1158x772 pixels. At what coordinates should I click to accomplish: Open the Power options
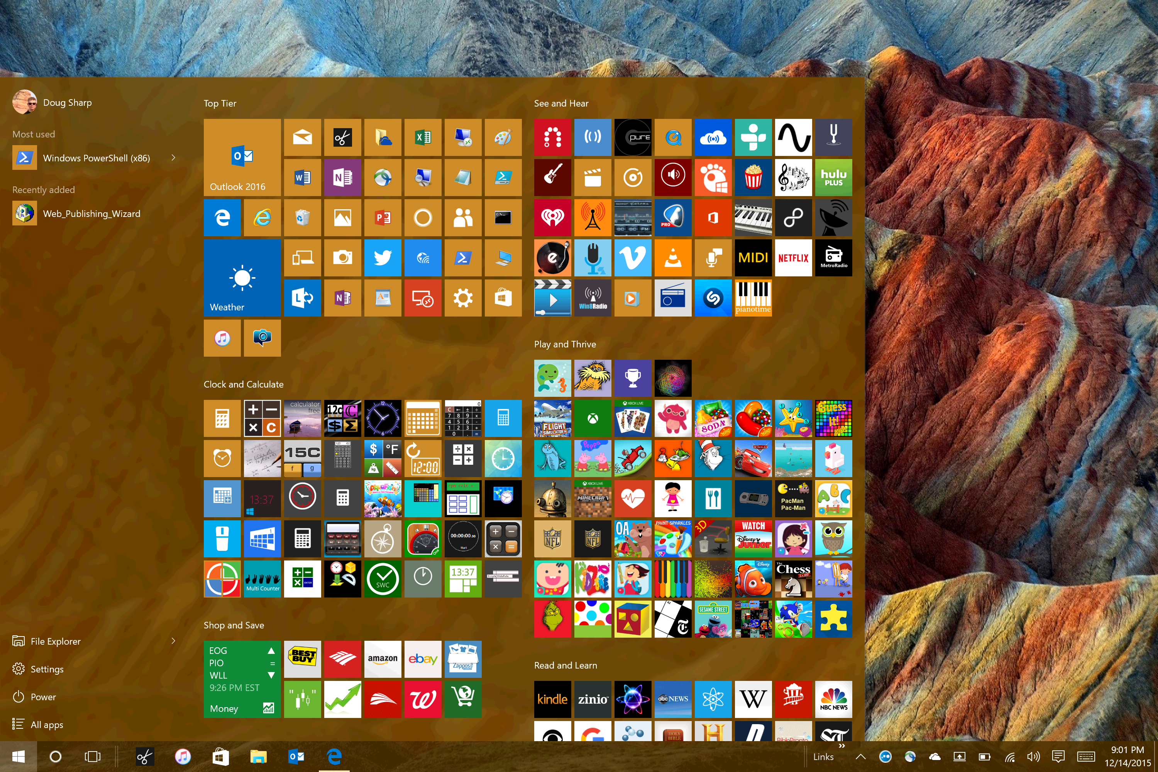coord(34,697)
